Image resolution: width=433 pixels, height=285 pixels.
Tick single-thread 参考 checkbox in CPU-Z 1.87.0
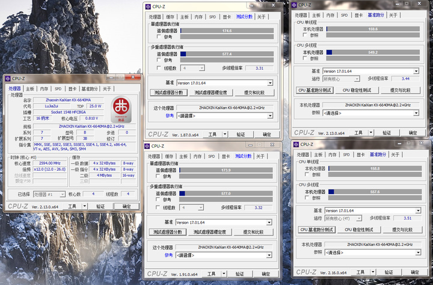click(x=159, y=37)
